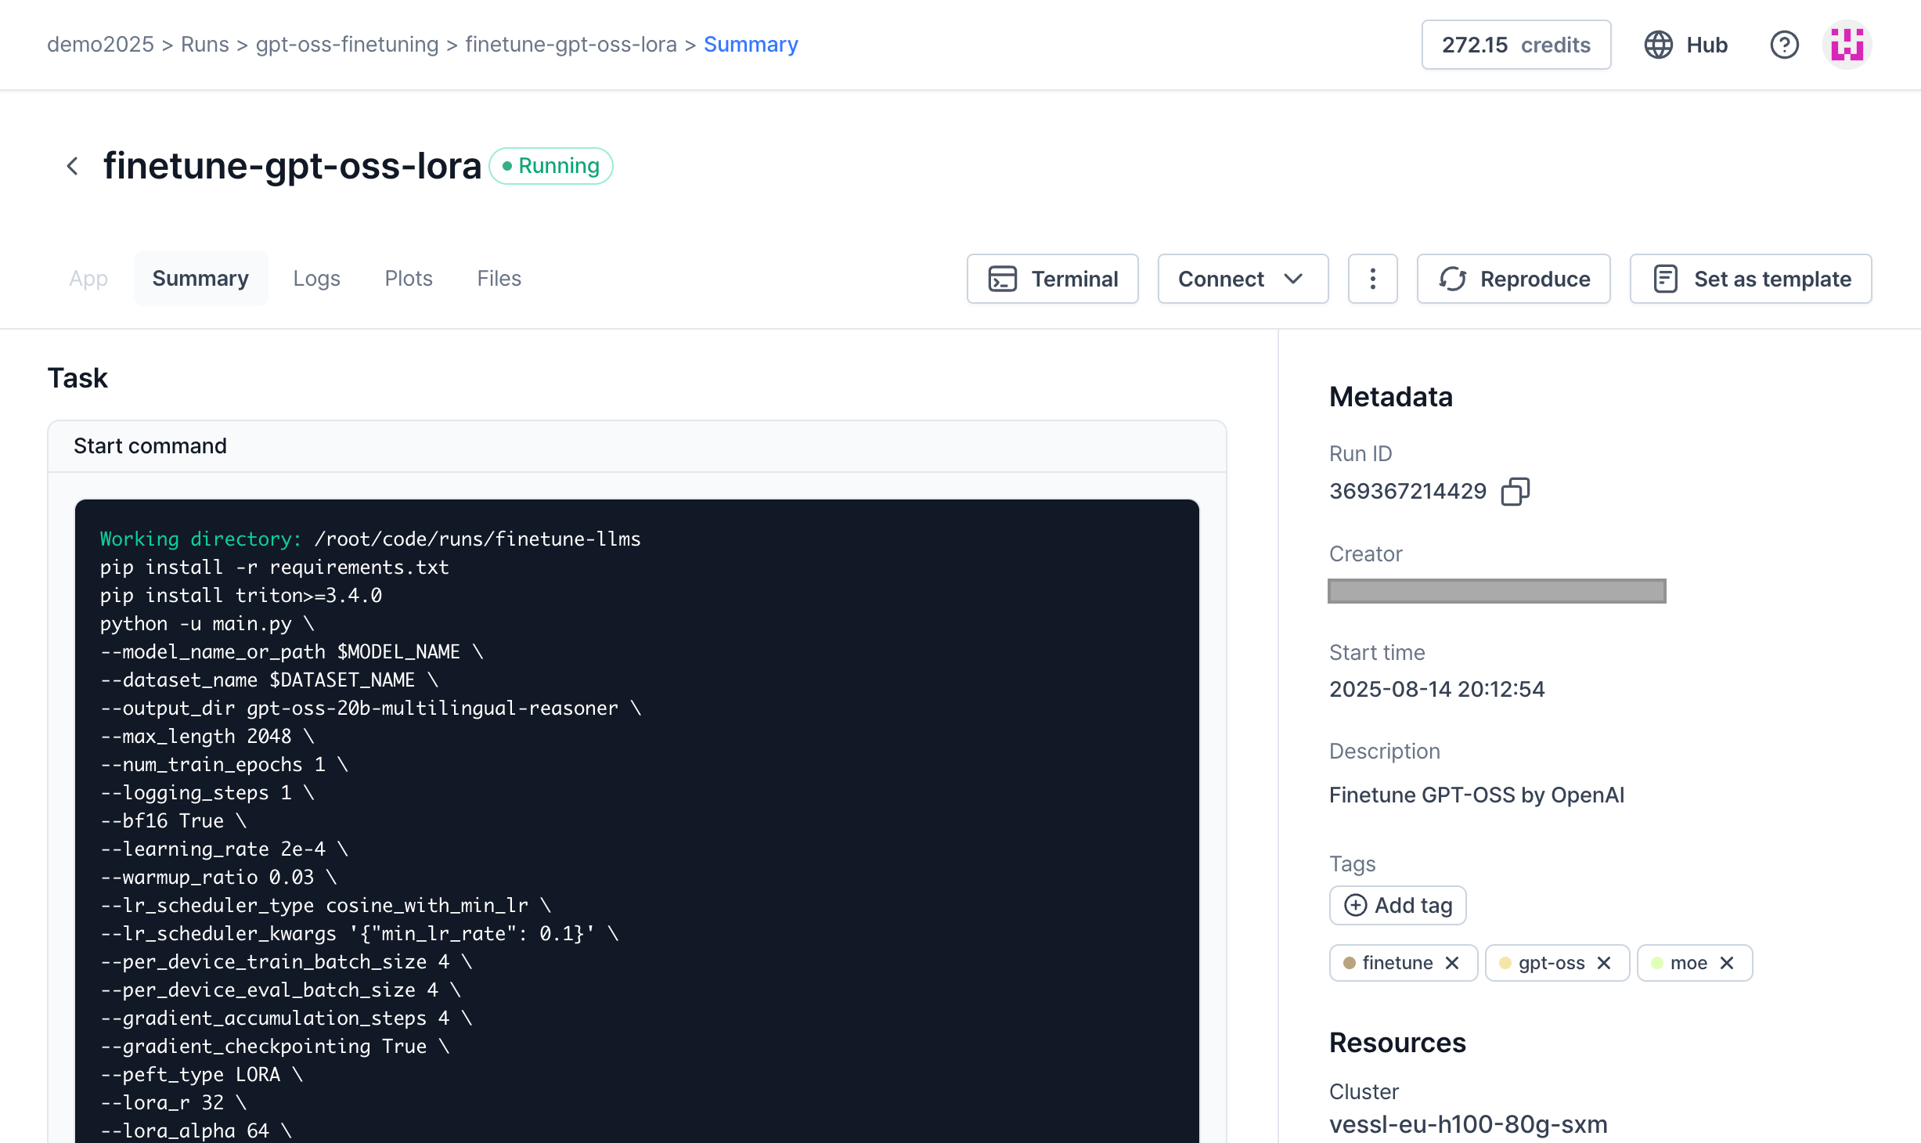The image size is (1921, 1143).
Task: Switch to the Logs tab
Action: tap(316, 279)
